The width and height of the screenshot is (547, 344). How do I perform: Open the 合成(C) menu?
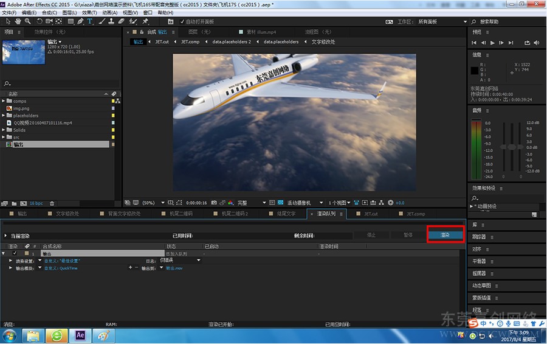(x=49, y=13)
